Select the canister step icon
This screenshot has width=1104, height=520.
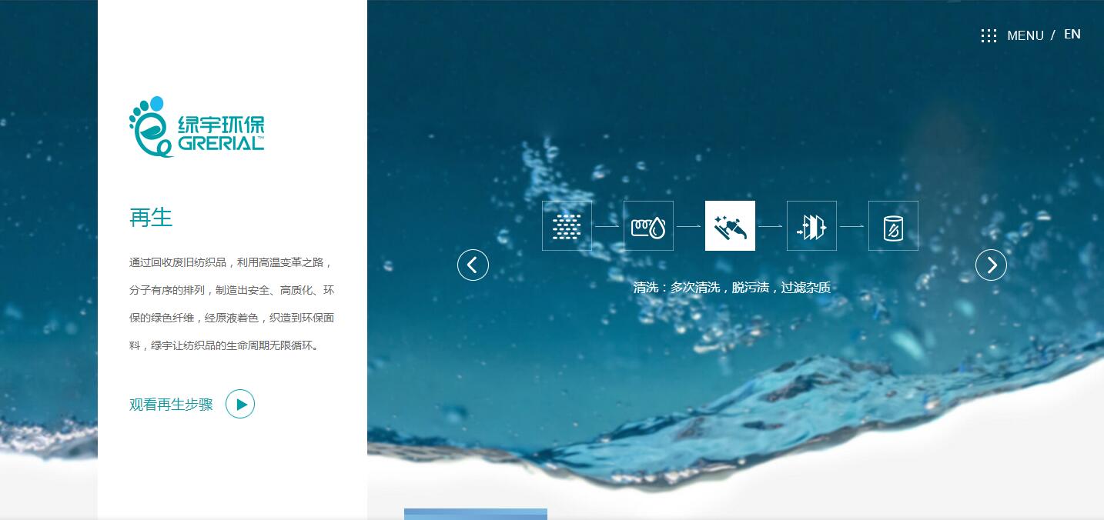893,226
